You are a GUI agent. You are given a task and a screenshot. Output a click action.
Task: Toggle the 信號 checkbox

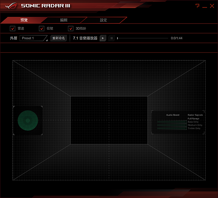(x=41, y=29)
